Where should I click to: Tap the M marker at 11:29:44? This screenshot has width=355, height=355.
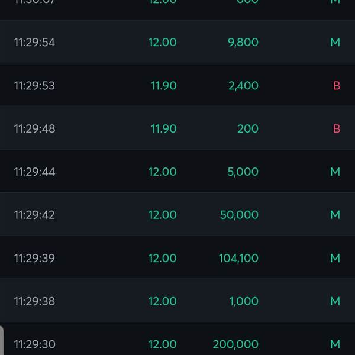(335, 172)
